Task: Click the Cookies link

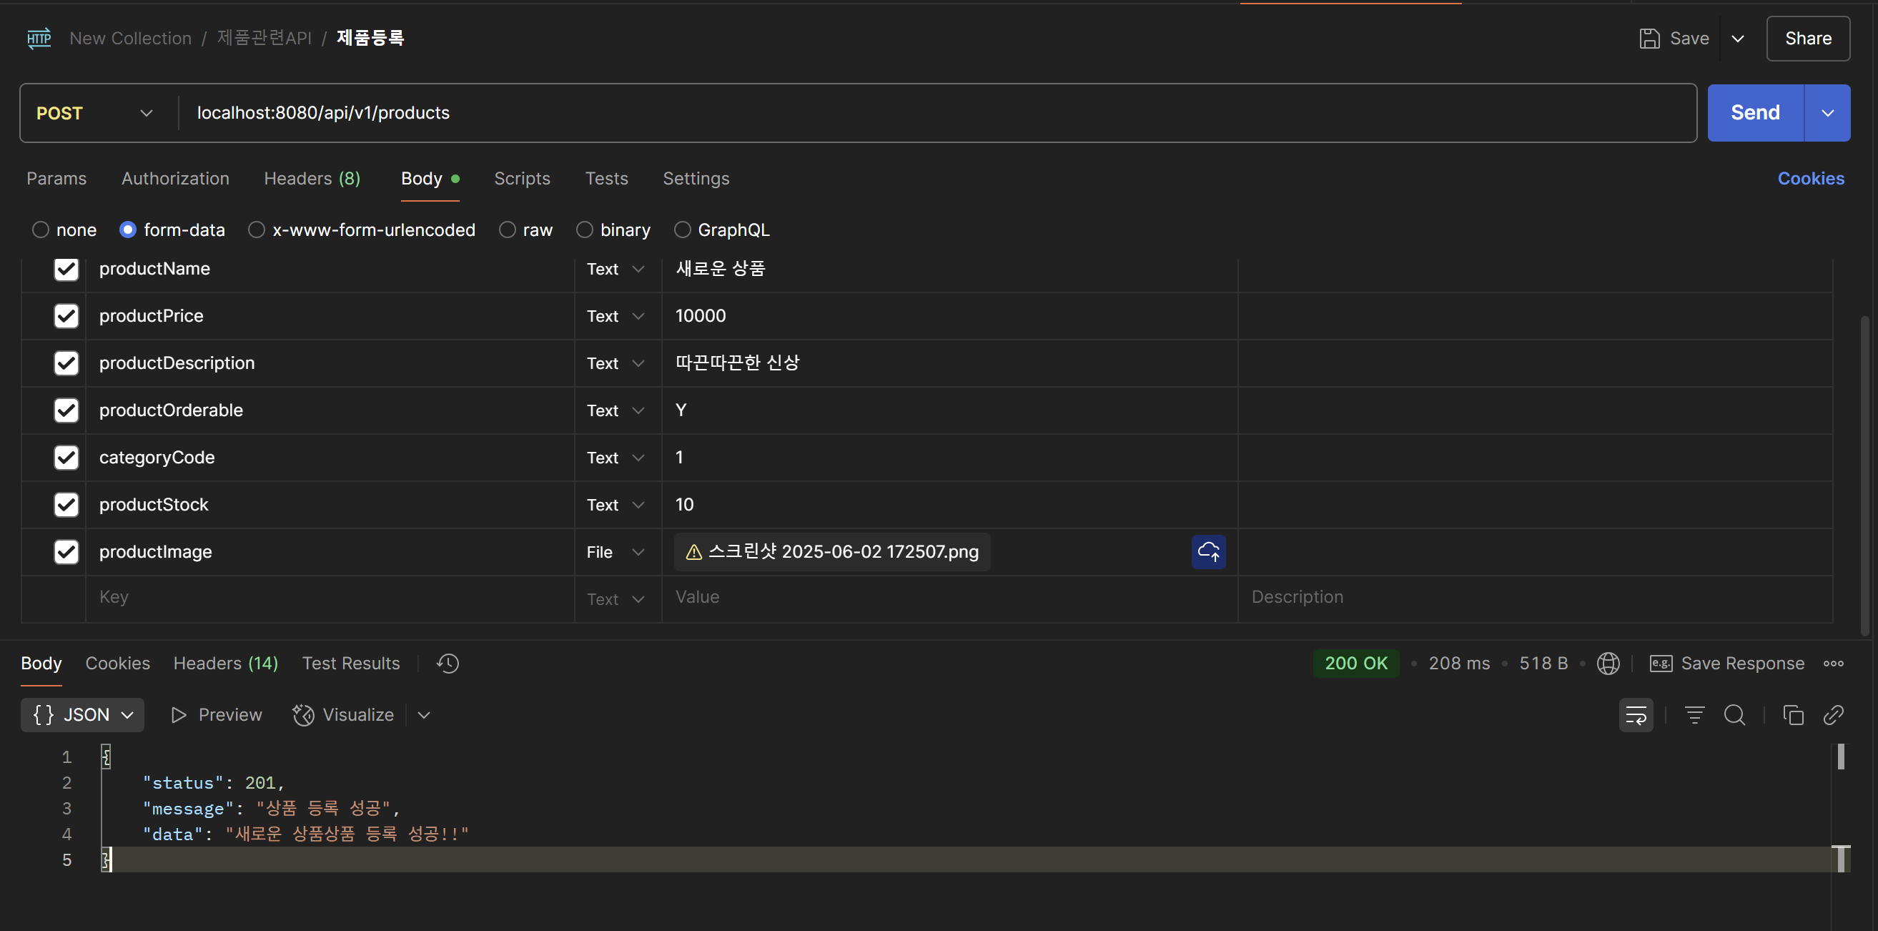Action: point(1810,179)
